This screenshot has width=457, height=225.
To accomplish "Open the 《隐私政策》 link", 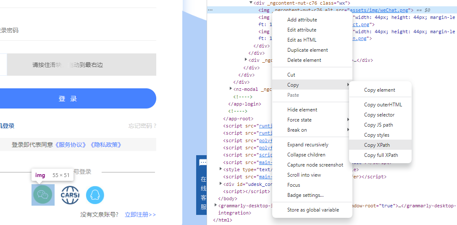I will (105, 145).
